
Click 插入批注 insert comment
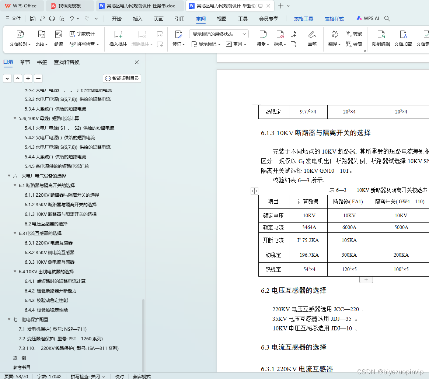point(118,38)
